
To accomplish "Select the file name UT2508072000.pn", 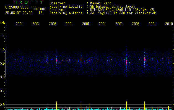I will (20, 7).
